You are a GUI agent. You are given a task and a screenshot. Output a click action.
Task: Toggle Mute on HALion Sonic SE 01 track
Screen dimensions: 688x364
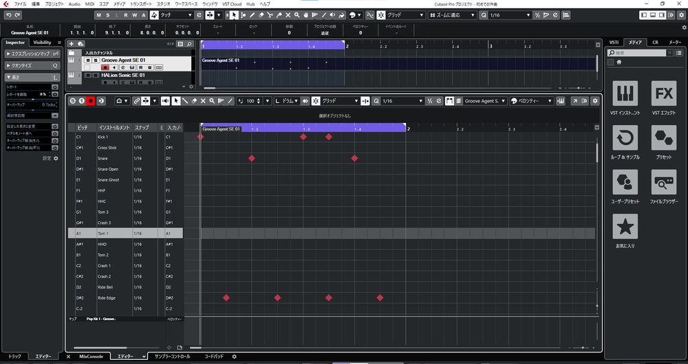(x=88, y=75)
